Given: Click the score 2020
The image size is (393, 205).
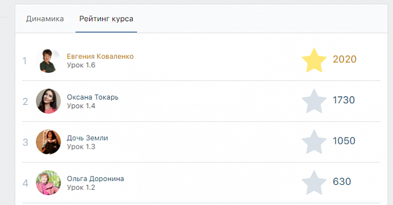Looking at the screenshot, I should click(344, 60).
